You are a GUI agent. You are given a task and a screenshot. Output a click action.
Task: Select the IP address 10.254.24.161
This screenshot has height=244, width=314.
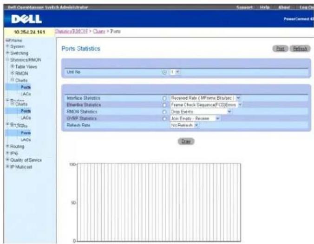pyautogui.click(x=29, y=32)
